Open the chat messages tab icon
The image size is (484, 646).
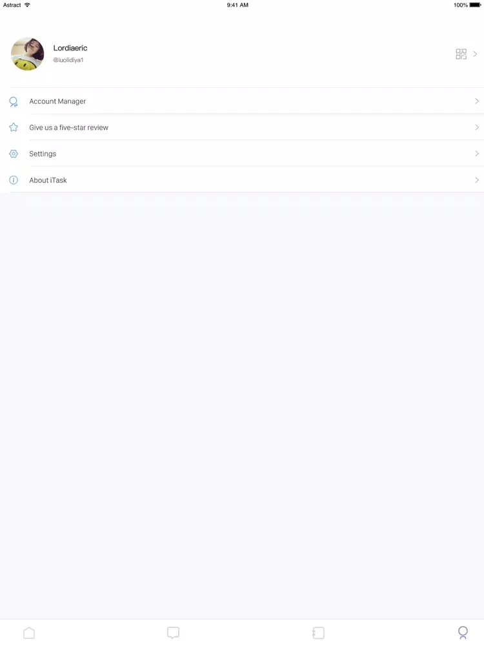pos(173,633)
